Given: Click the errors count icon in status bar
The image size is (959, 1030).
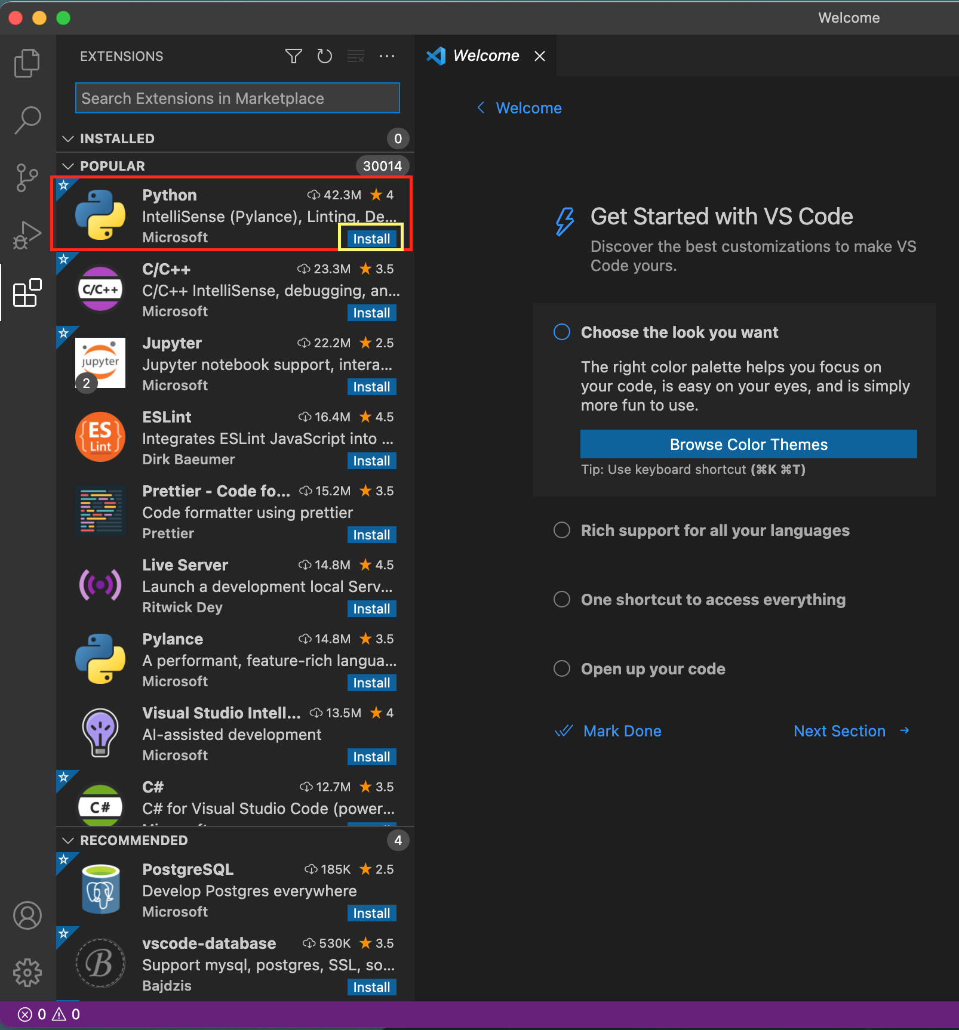Looking at the screenshot, I should click(25, 1014).
